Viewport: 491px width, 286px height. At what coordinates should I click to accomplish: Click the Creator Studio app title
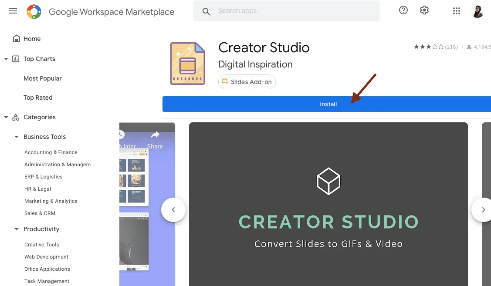click(264, 47)
